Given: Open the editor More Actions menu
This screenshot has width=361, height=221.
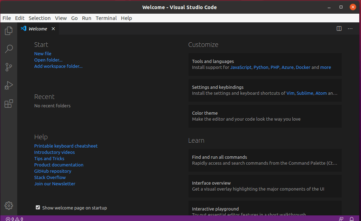Looking at the screenshot, I should click(350, 28).
